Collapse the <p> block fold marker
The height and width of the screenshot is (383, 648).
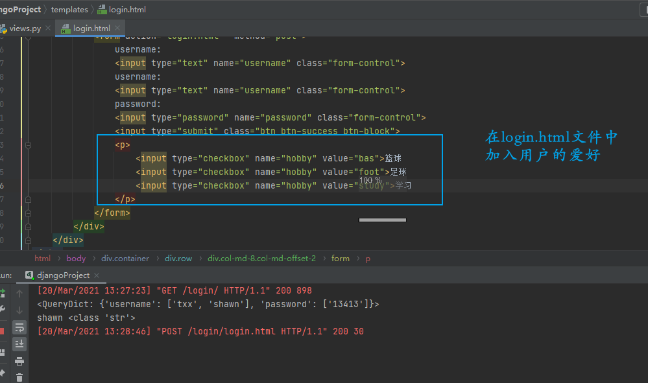point(28,145)
